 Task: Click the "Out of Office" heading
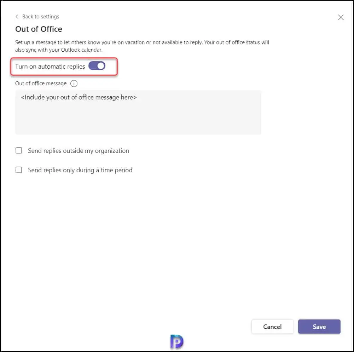pos(39,29)
